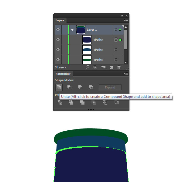The height and width of the screenshot is (182, 182).
Task: Collapse Layer 1 with the disclosure triangle
Action: [72, 30]
